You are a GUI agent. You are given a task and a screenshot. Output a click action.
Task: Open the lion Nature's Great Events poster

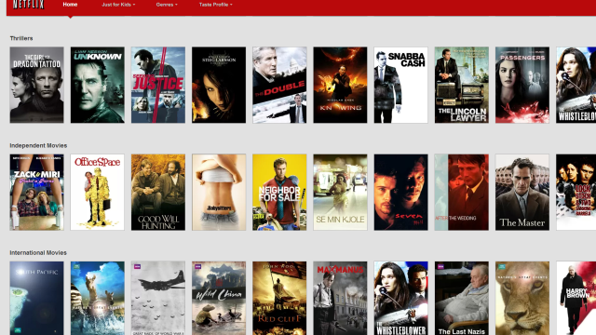[x=522, y=298]
